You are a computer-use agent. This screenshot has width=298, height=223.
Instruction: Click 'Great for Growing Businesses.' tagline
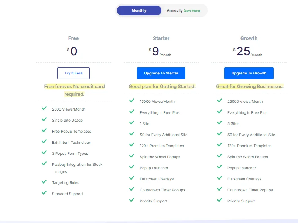(250, 87)
